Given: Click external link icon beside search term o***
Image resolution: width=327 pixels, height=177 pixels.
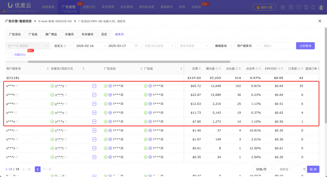Looking at the screenshot, I should (15, 113).
